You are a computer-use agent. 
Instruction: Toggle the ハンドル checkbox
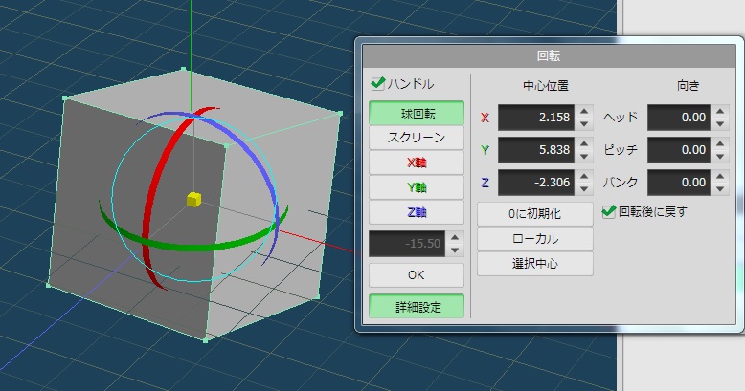[x=377, y=84]
